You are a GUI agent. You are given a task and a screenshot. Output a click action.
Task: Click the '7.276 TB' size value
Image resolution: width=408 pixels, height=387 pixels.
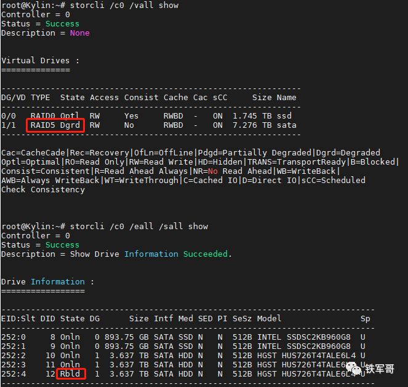click(x=252, y=125)
